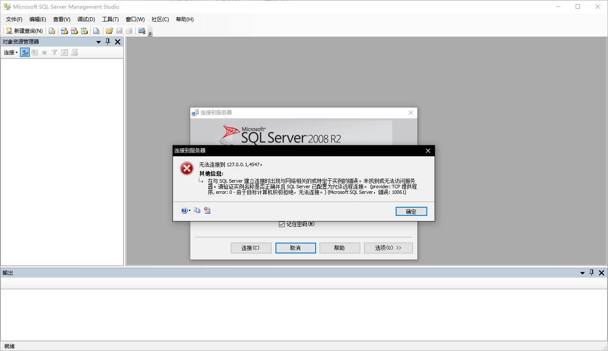This screenshot has height=351, width=608.
Task: Click the 就绪 status bar text
Action: [x=10, y=346]
